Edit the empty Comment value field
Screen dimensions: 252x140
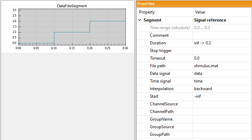pyautogui.click(x=222, y=35)
